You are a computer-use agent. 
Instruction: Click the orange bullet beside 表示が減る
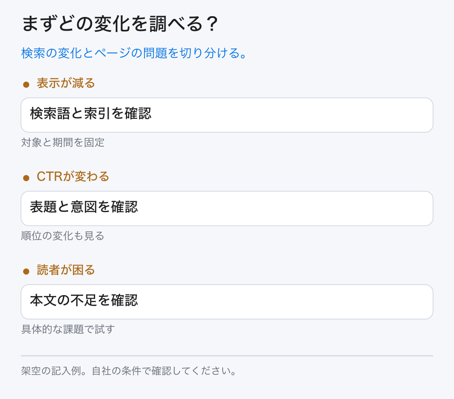(x=26, y=84)
